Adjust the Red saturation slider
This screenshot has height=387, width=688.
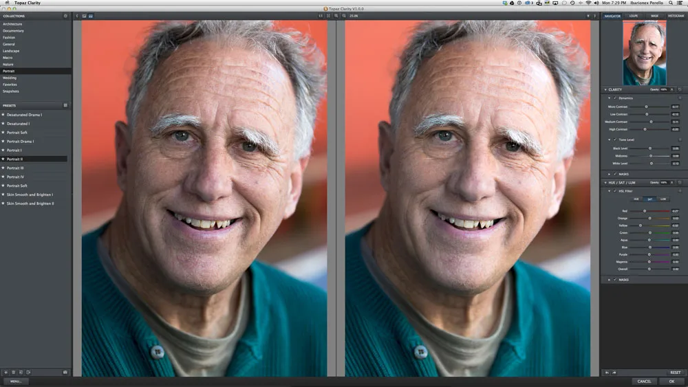649,211
